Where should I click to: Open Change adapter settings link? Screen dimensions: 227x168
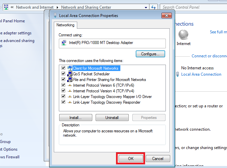click(x=16, y=33)
